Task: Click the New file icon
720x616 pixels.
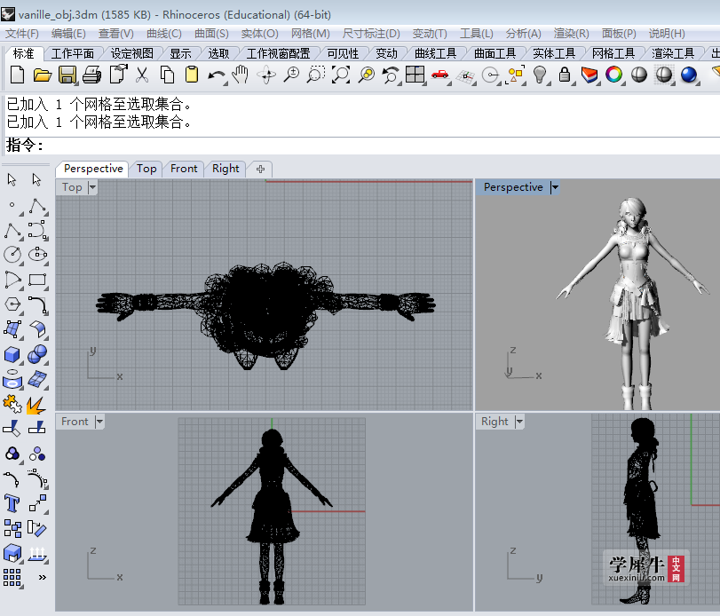Action: pyautogui.click(x=17, y=75)
